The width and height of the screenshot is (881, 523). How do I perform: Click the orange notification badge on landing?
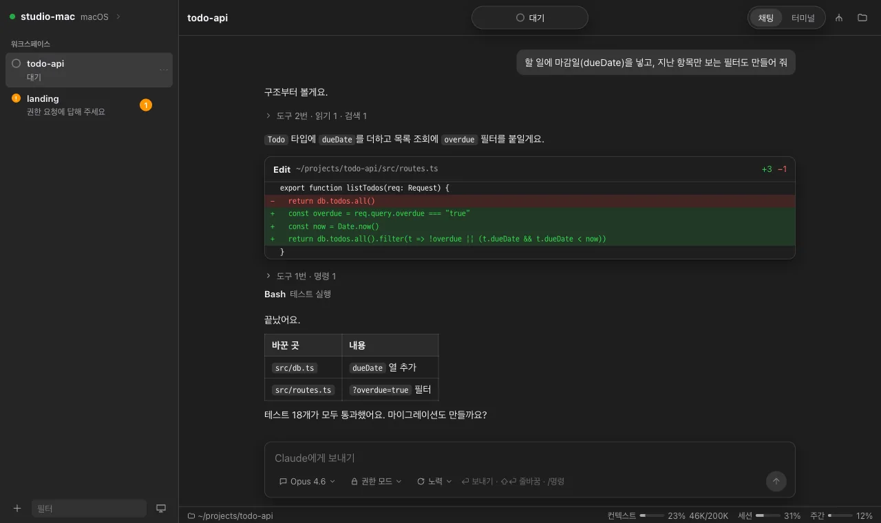point(146,105)
